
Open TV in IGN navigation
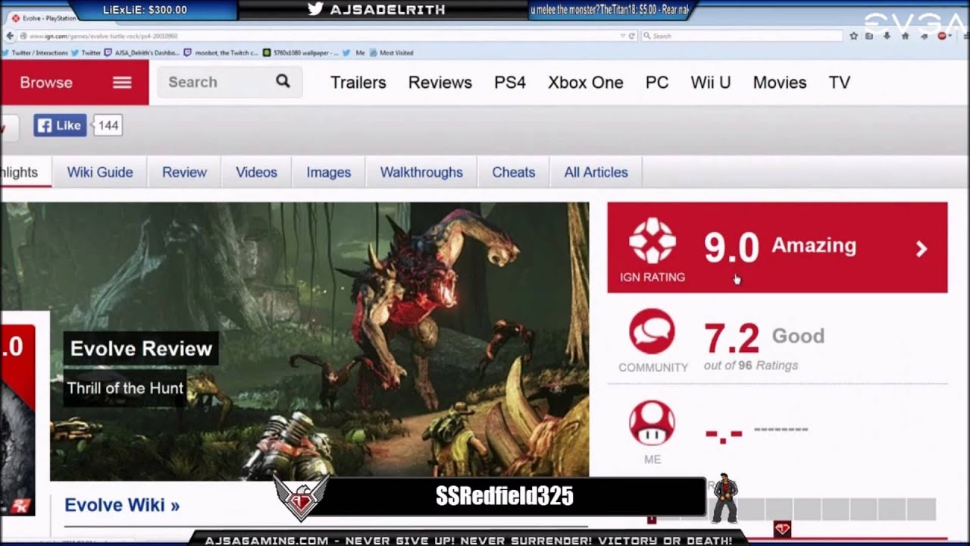[x=839, y=83]
